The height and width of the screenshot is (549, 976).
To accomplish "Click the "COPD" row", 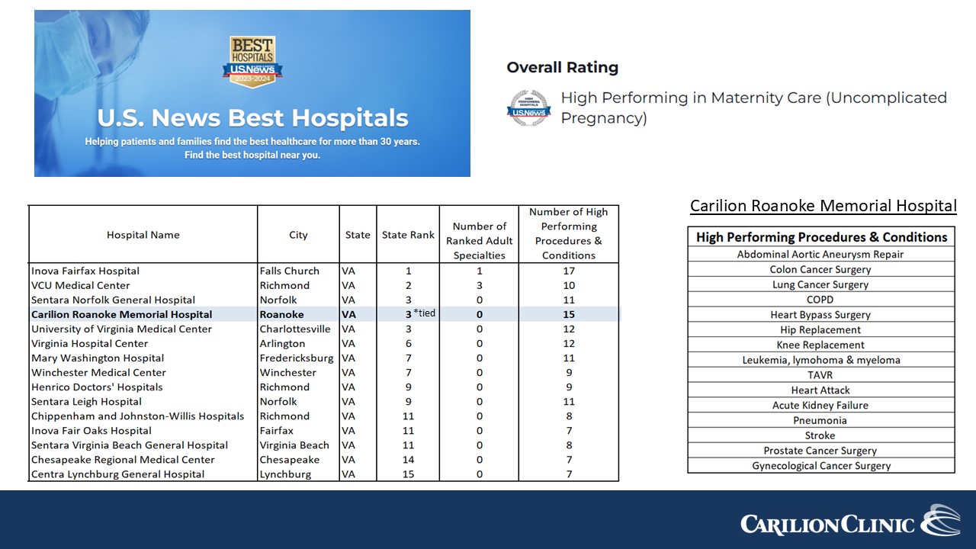I will click(821, 300).
